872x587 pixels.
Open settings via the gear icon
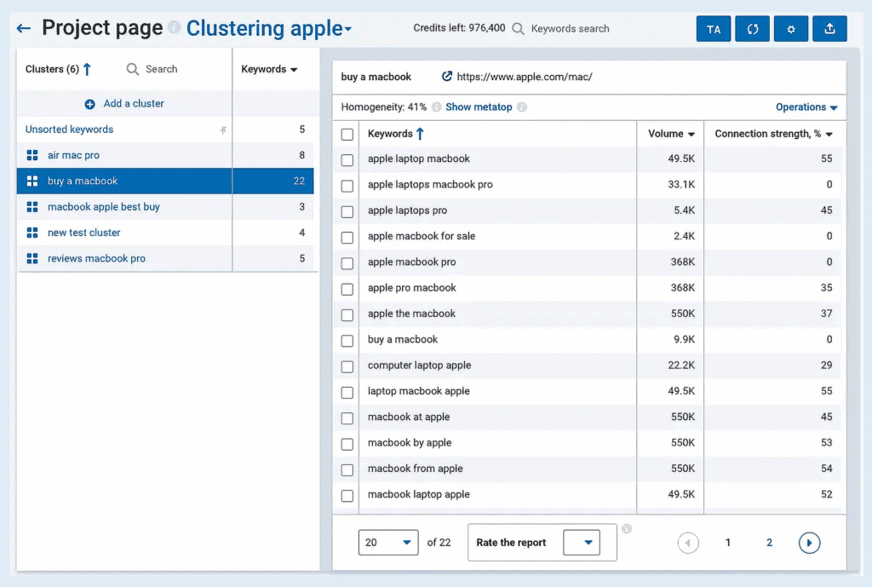(791, 29)
